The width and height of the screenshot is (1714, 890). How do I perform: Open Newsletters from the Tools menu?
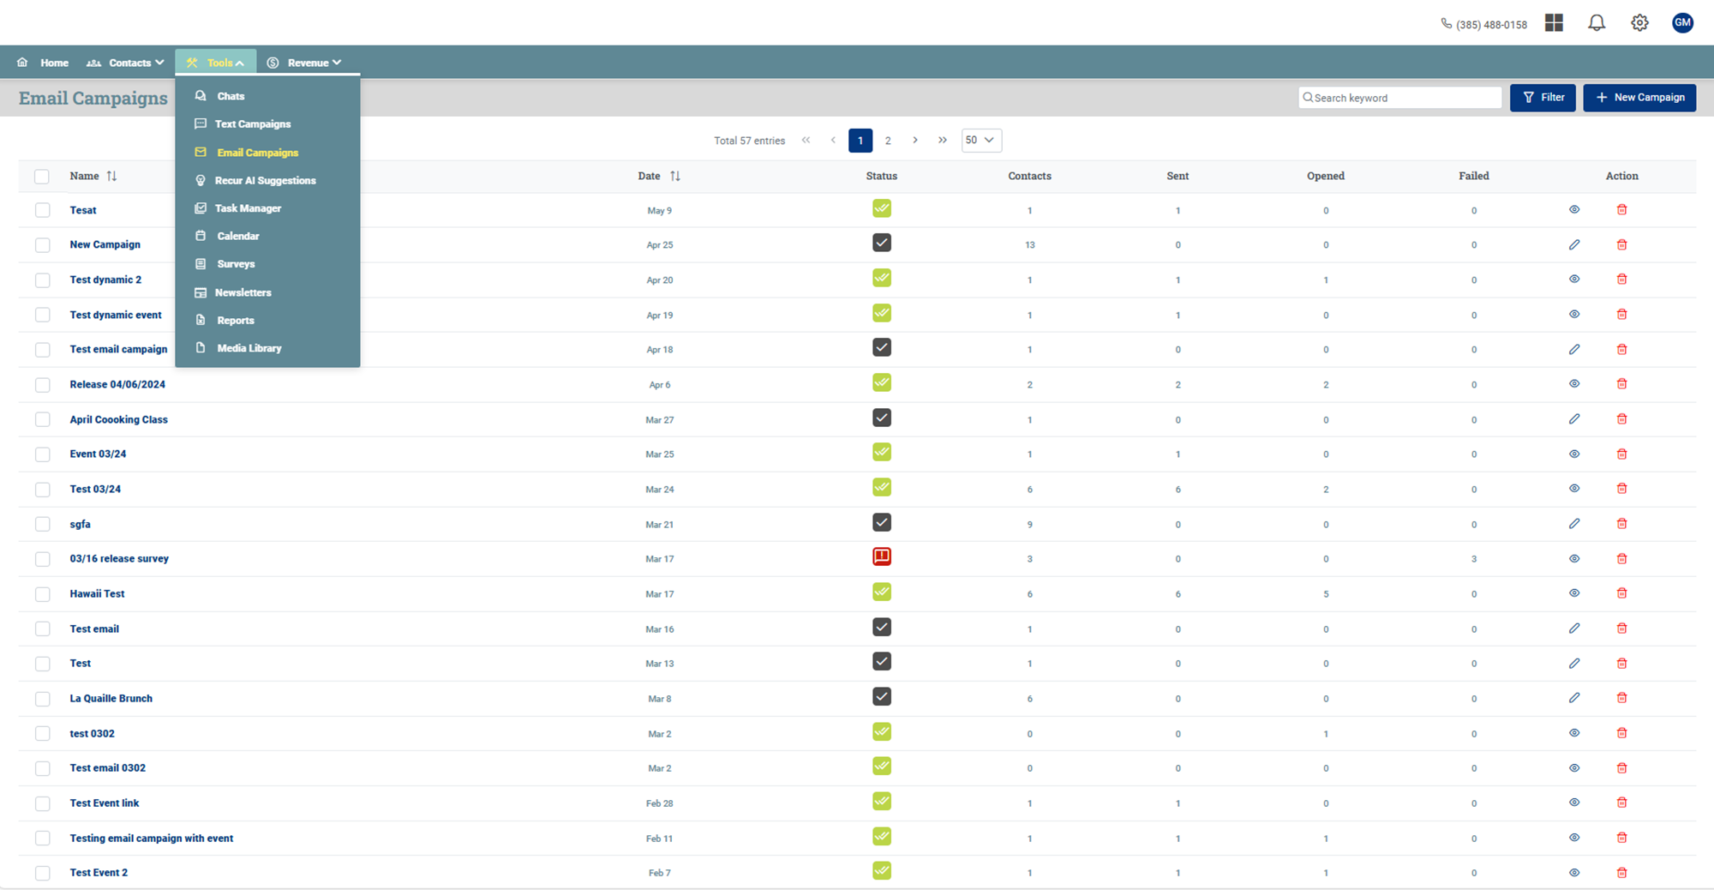(x=243, y=292)
